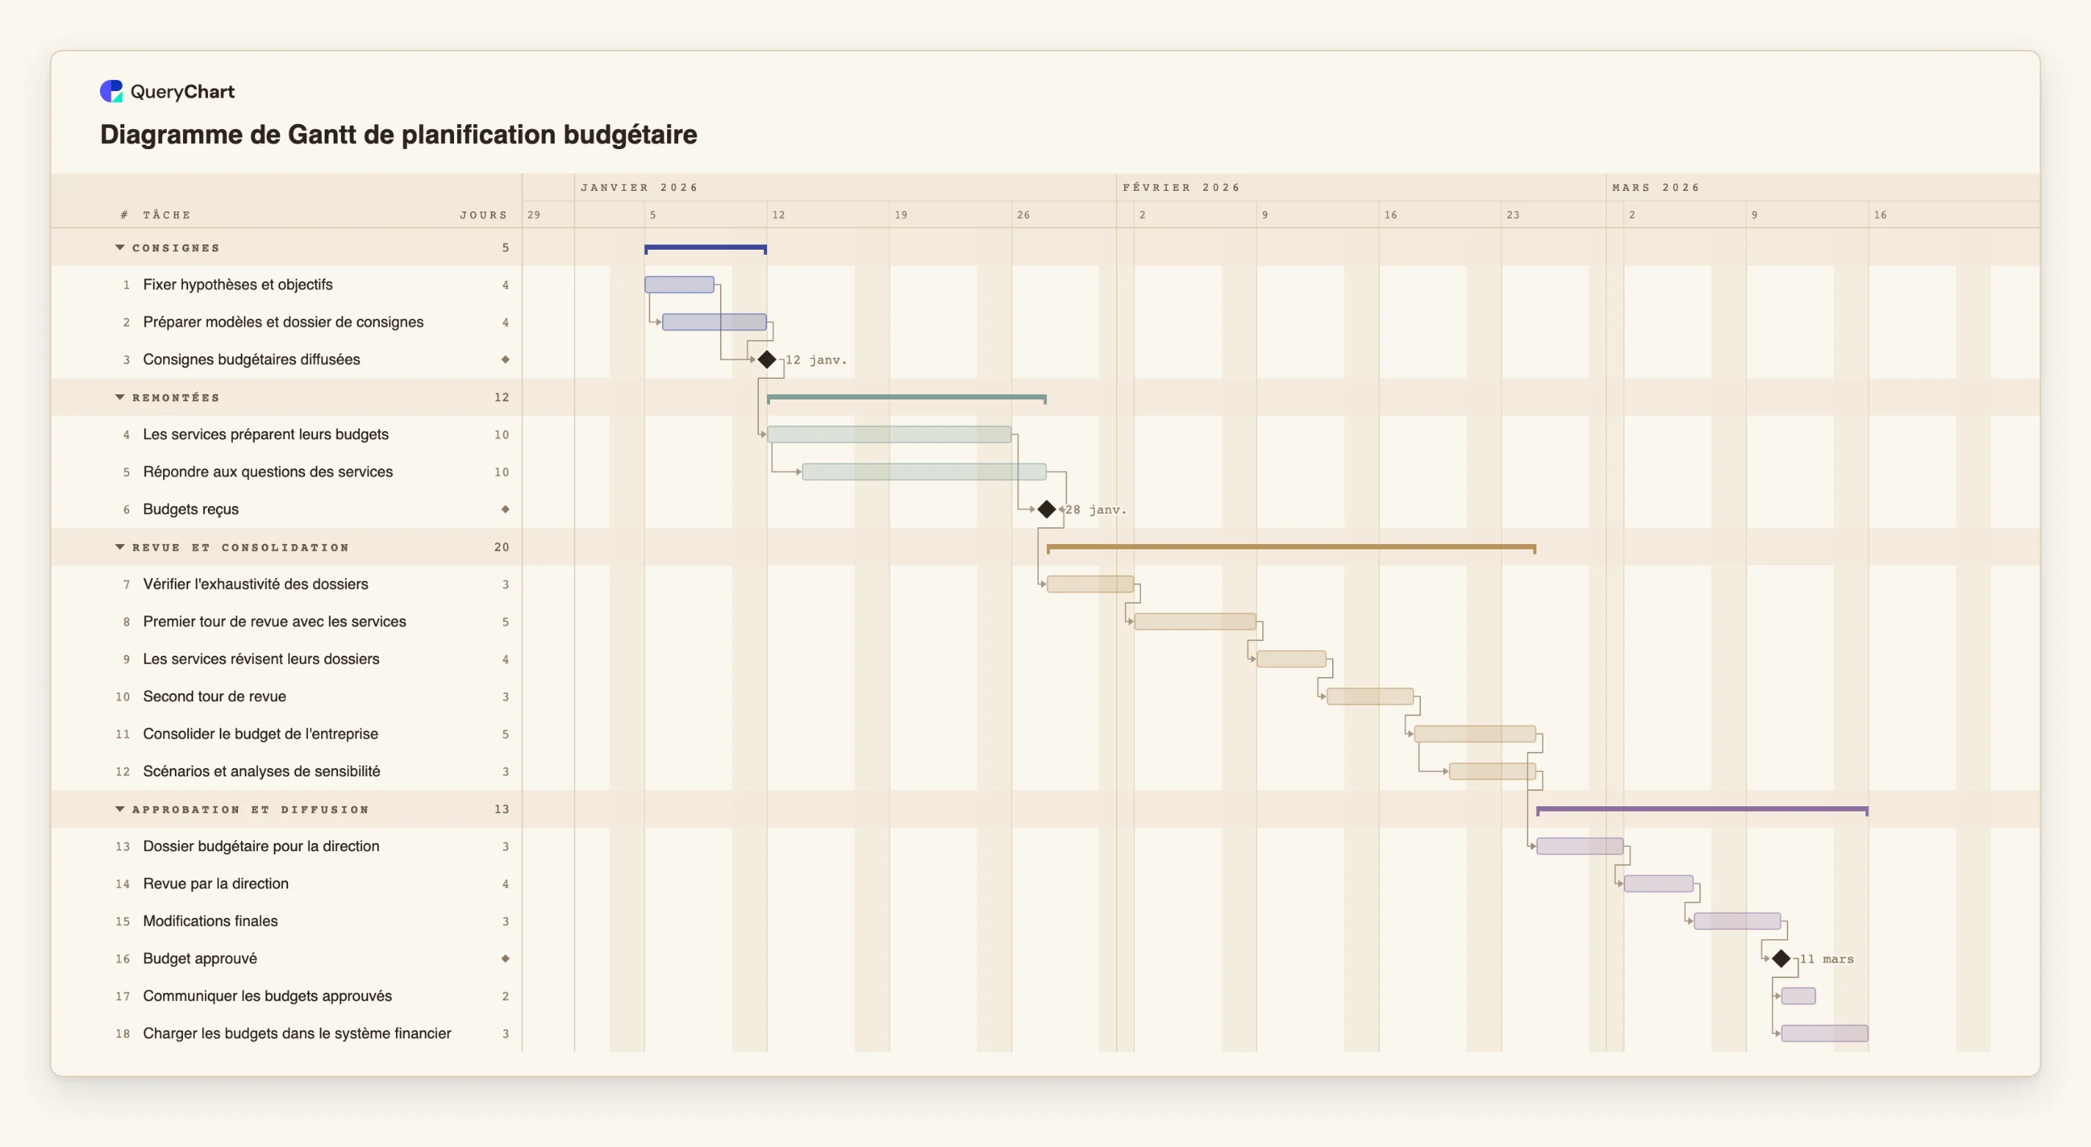Click the purple APPROBATION ET DIFFUSION summary bar
The image size is (2091, 1147).
[x=1702, y=811]
